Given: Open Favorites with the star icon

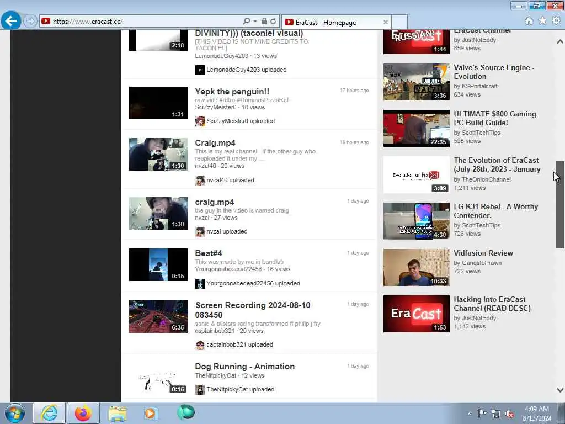Looking at the screenshot, I should coord(542,21).
